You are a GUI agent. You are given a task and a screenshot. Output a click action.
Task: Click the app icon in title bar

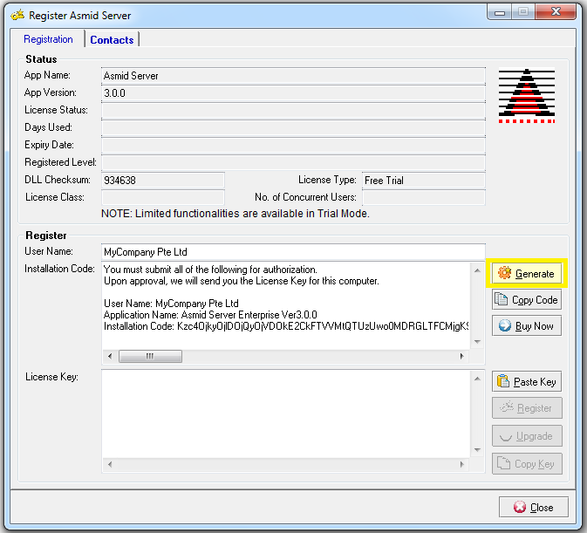point(16,15)
